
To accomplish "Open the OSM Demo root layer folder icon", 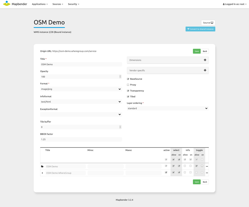I will (x=42, y=167).
